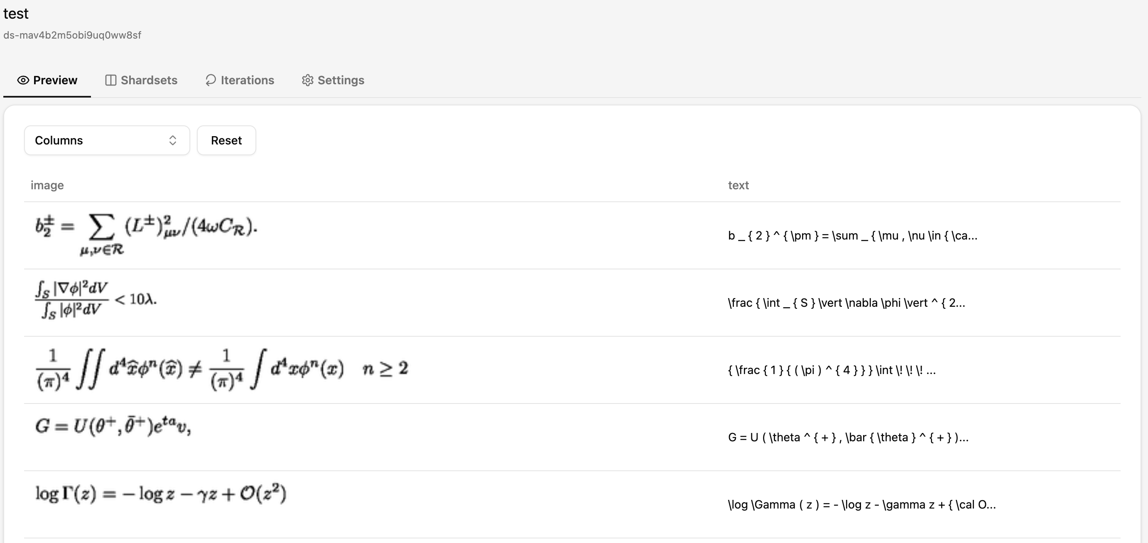
Task: Click the G = U theta formula image
Action: [113, 426]
